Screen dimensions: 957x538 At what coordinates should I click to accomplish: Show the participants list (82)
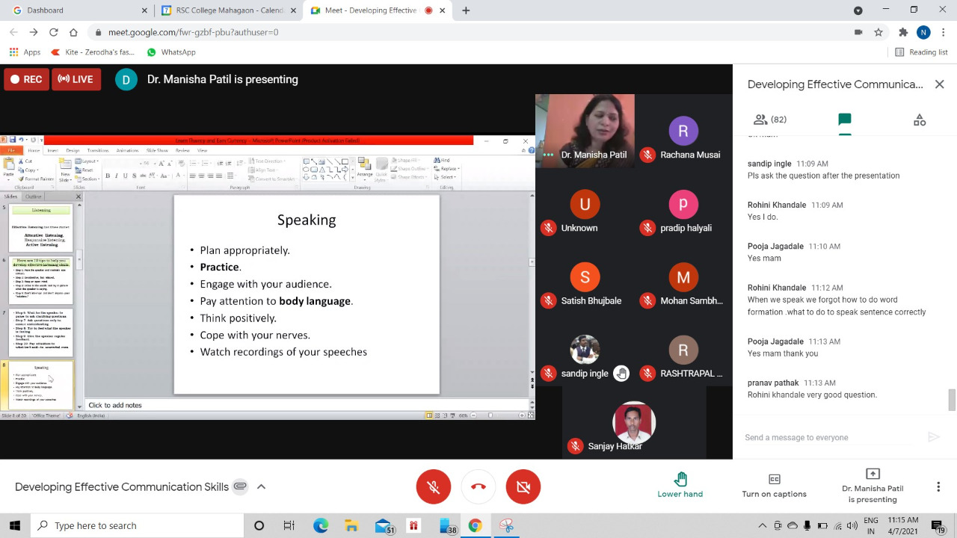point(770,120)
